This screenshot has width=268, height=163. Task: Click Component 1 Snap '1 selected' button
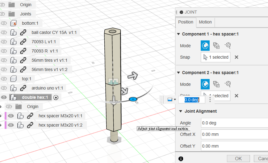click(x=216, y=57)
